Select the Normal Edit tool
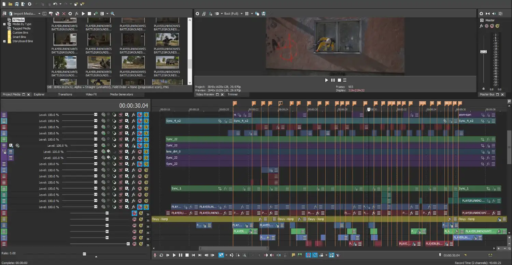The image size is (512, 265). click(x=221, y=255)
